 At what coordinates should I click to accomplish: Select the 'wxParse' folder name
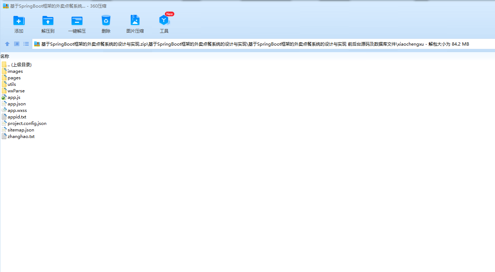coord(16,91)
